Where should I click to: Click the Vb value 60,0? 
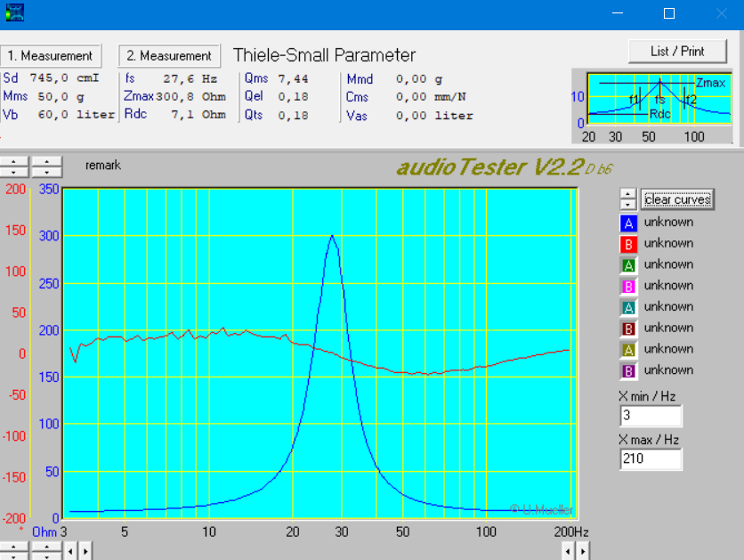(x=53, y=115)
